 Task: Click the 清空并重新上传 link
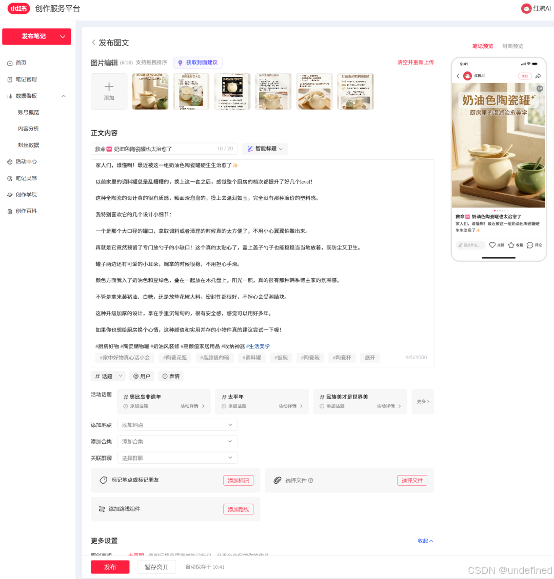[x=415, y=63]
